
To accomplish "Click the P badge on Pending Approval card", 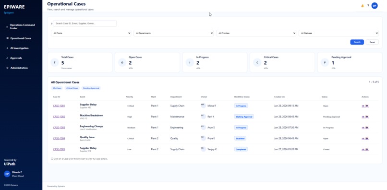I will [x=325, y=62].
